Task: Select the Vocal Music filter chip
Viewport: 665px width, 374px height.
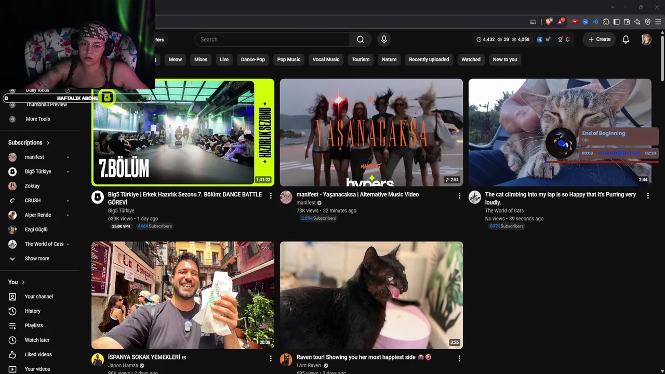Action: 326,60
